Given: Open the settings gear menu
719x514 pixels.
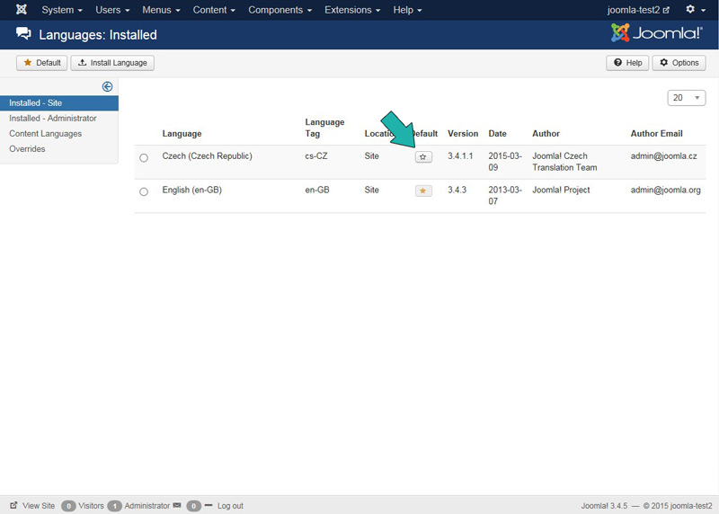Looking at the screenshot, I should pos(695,10).
